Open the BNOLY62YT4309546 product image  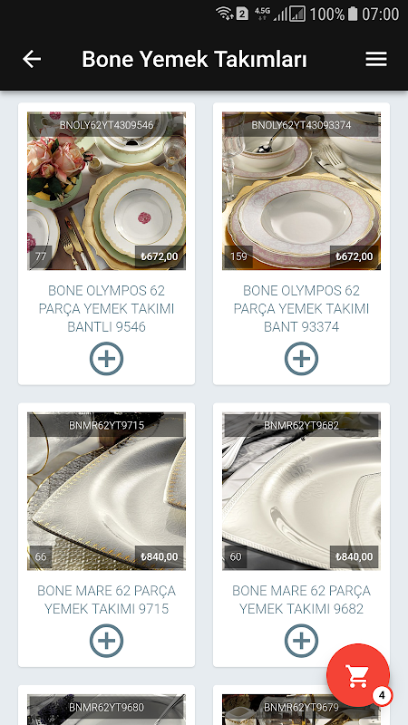point(106,191)
